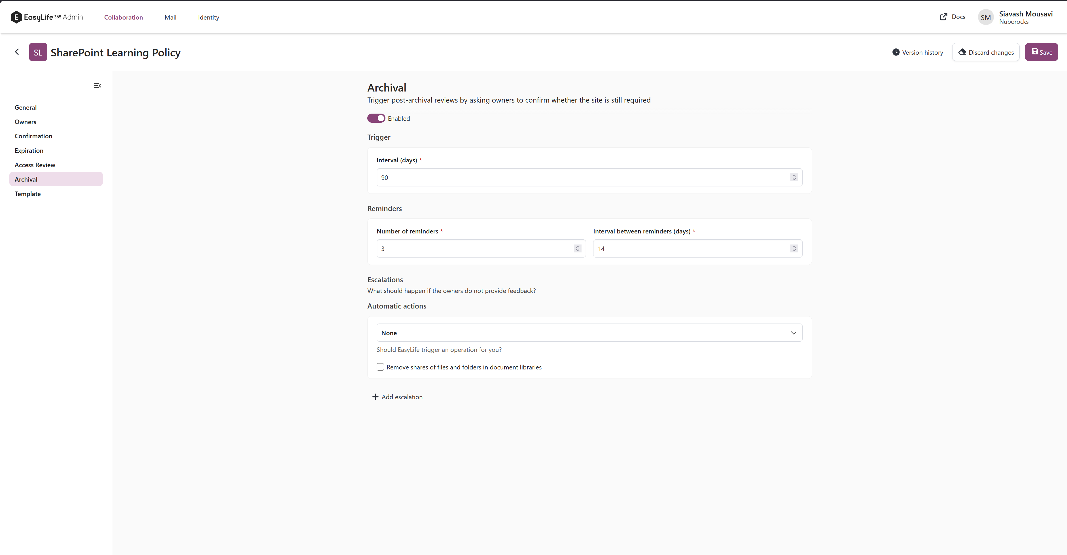Click the SM user avatar
Screen dimensions: 1067x555
[985, 17]
